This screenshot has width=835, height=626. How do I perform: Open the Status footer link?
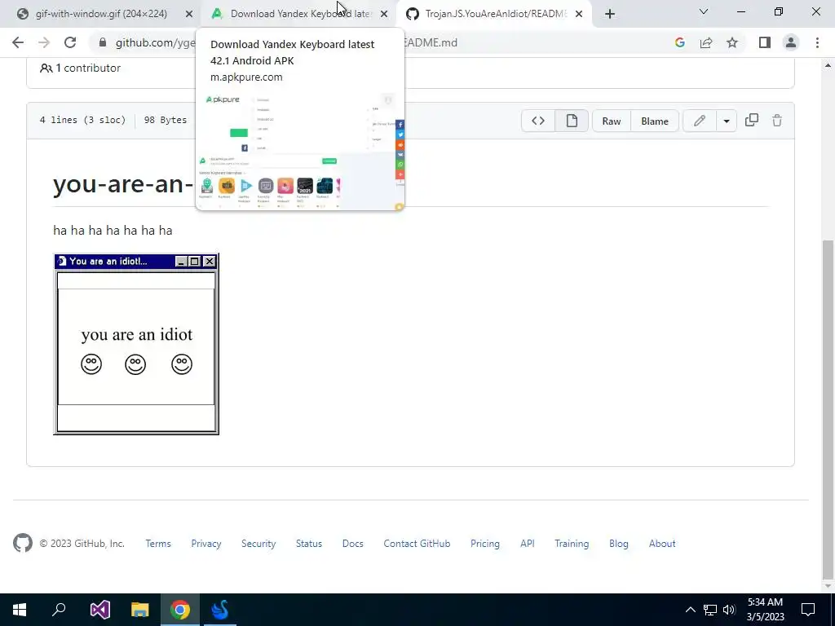pos(309,544)
